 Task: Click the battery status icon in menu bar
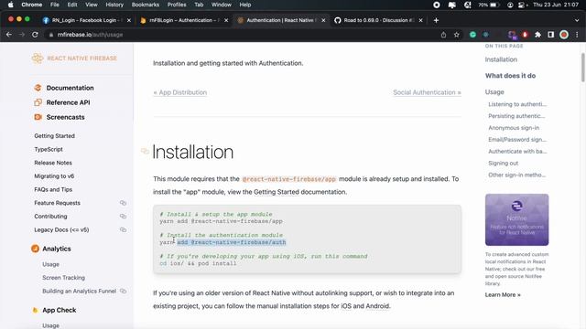[494, 5]
